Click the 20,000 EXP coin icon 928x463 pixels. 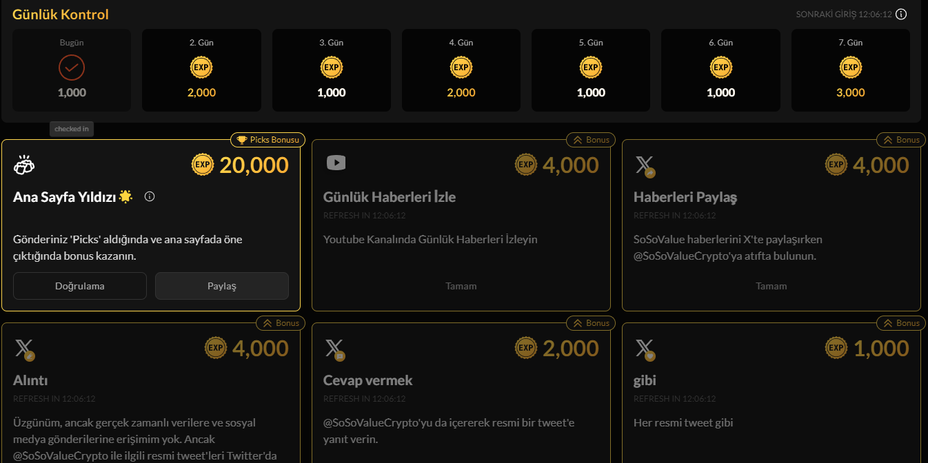coord(203,165)
